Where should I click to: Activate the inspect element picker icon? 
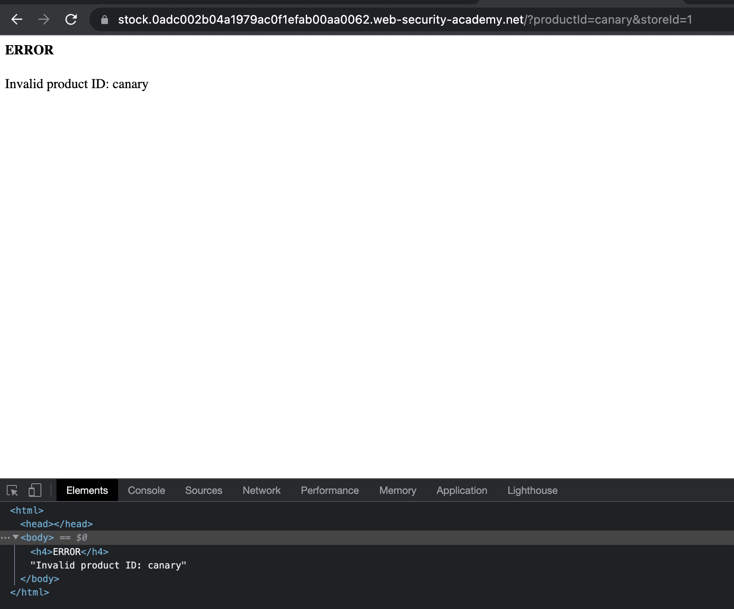pos(12,490)
